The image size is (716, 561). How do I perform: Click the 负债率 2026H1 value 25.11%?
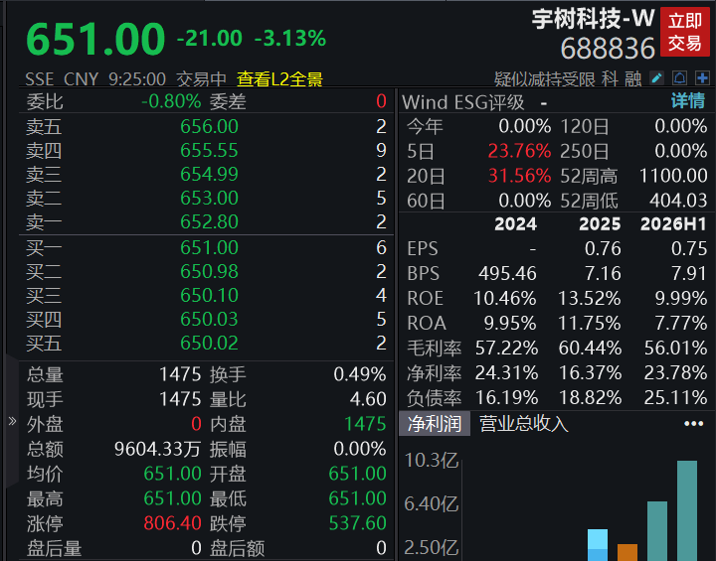click(x=676, y=397)
